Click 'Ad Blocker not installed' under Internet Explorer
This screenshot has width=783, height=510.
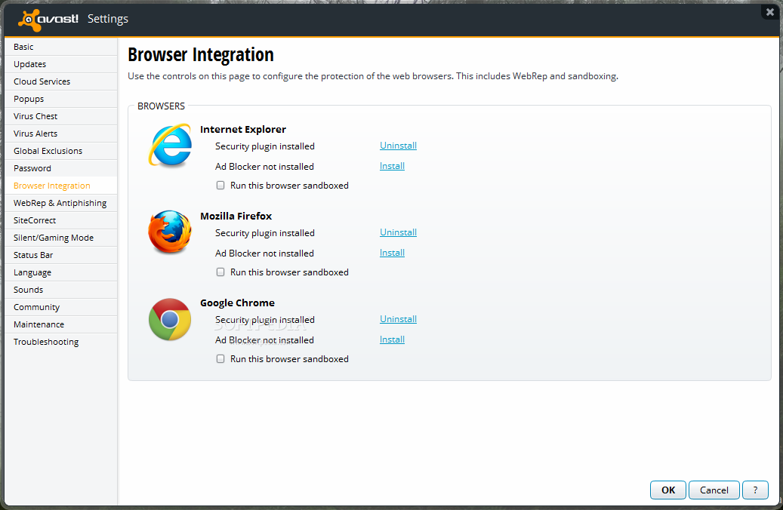(265, 167)
